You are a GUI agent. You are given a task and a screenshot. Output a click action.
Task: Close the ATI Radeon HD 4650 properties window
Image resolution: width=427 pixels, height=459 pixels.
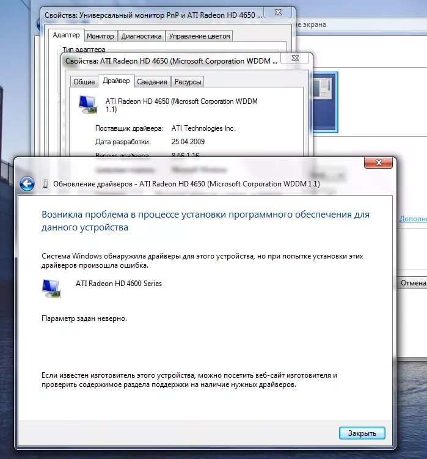tap(295, 58)
